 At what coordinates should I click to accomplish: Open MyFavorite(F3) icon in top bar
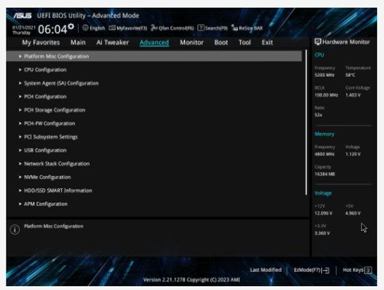click(112, 28)
